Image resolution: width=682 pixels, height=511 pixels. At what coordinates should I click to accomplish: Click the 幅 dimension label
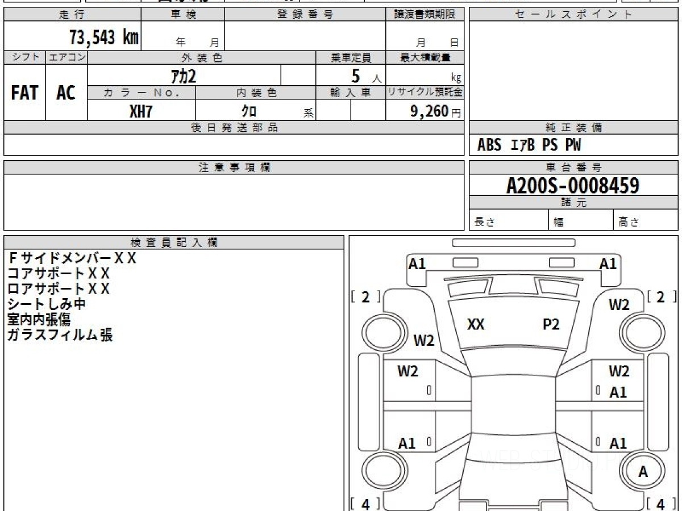tap(558, 223)
